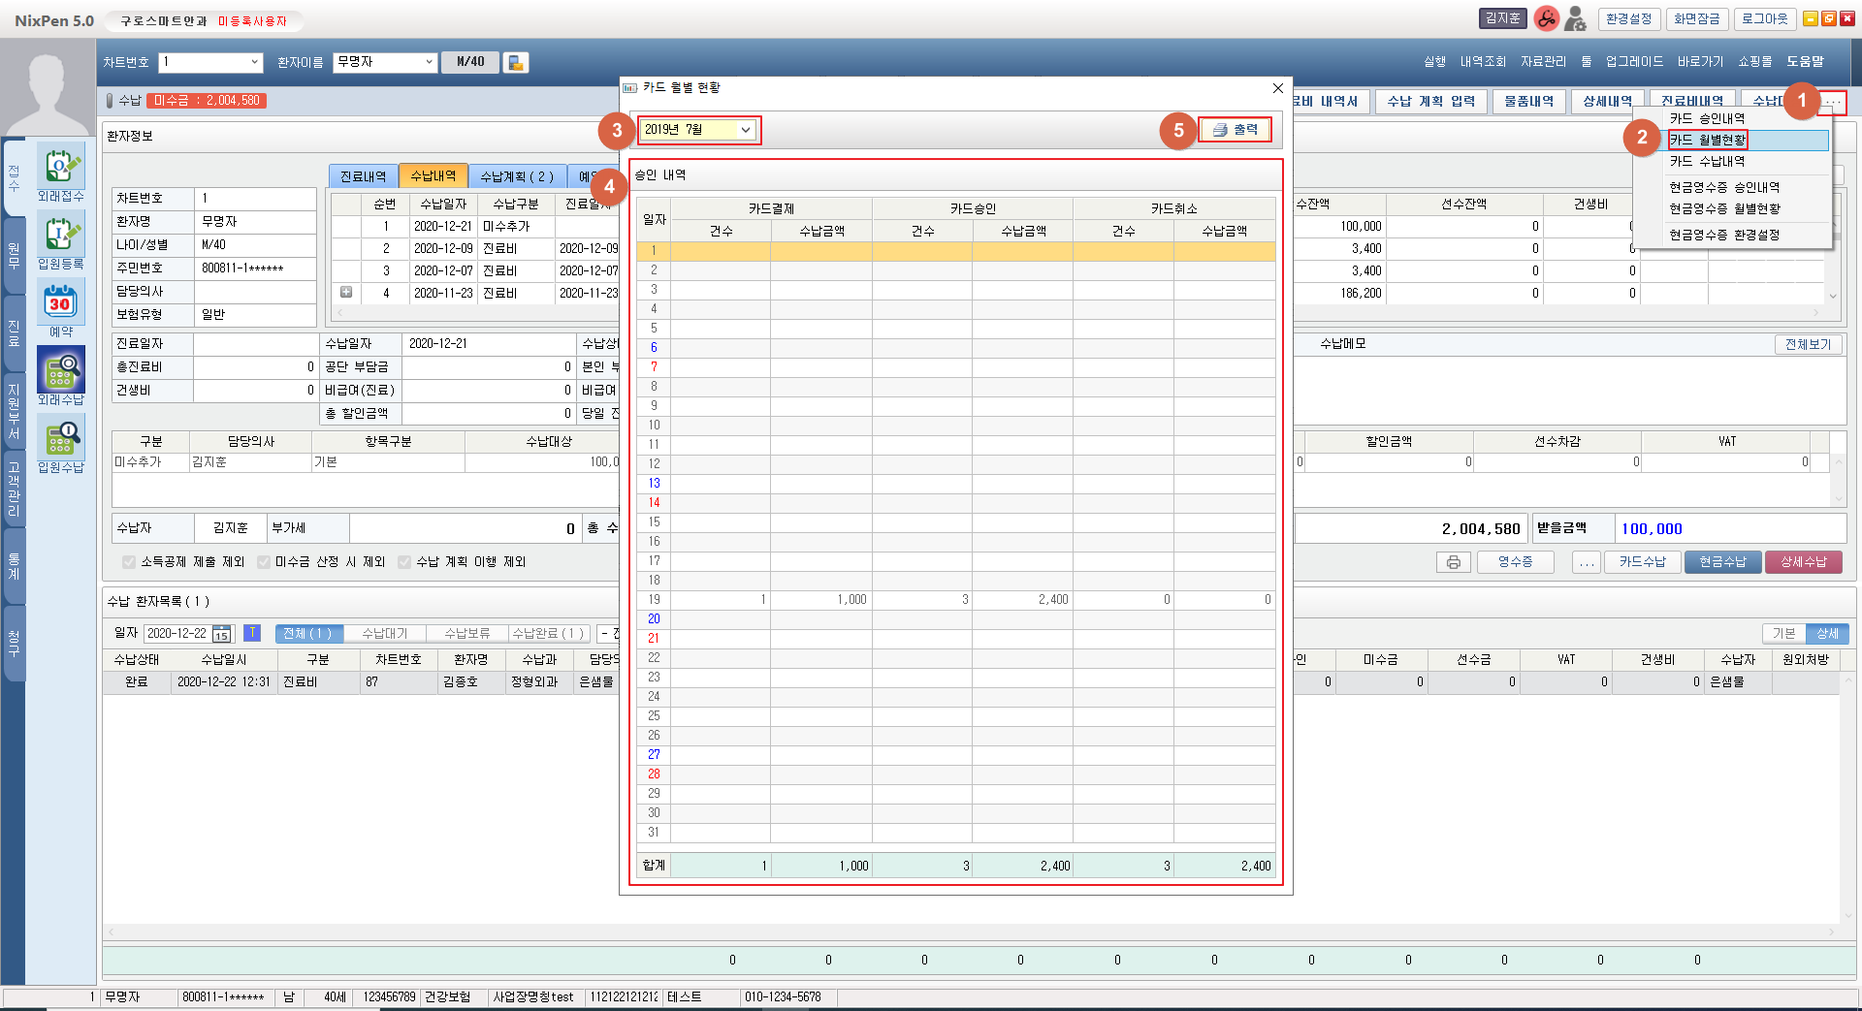Open the calendar picker beside date 2020-12-22
The height and width of the screenshot is (1011, 1862).
(x=222, y=634)
